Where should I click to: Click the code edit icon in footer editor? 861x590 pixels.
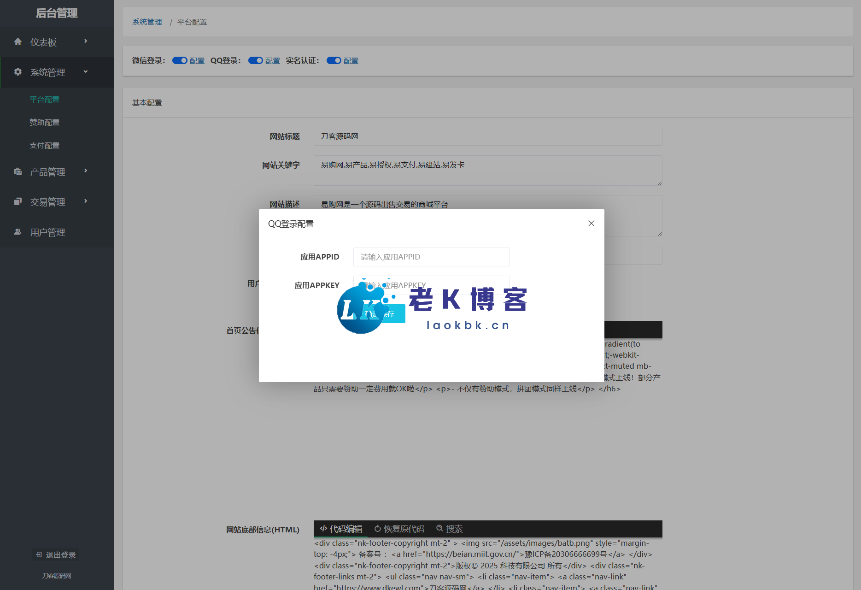tap(323, 528)
